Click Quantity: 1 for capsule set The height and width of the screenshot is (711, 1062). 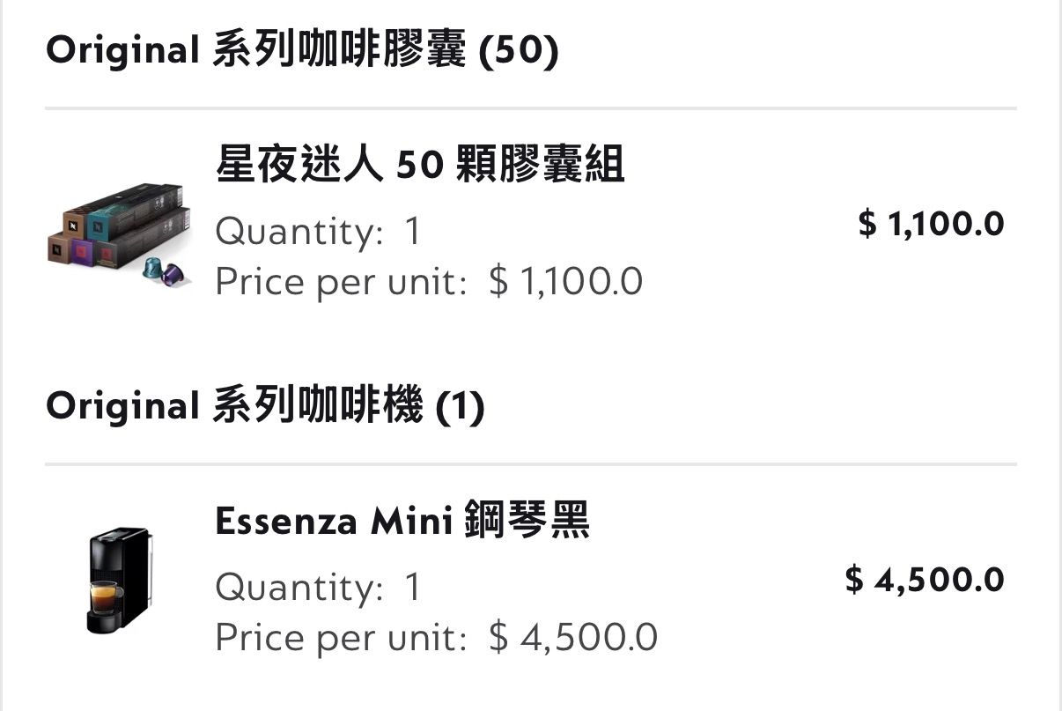click(x=318, y=232)
